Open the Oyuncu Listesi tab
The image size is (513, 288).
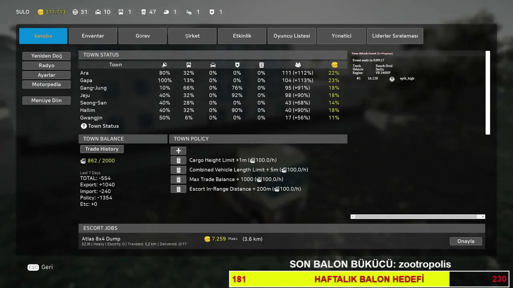pyautogui.click(x=292, y=36)
